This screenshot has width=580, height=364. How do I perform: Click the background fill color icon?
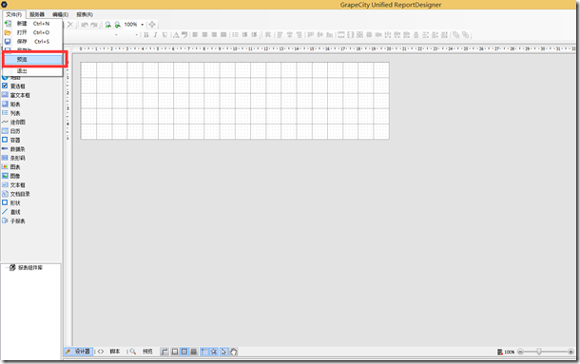[184, 35]
